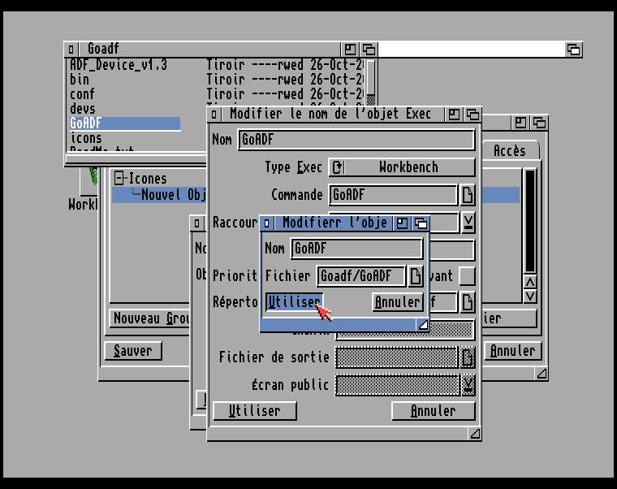The image size is (617, 489).
Task: Click the file picker icon beside Commande field
Action: (x=468, y=195)
